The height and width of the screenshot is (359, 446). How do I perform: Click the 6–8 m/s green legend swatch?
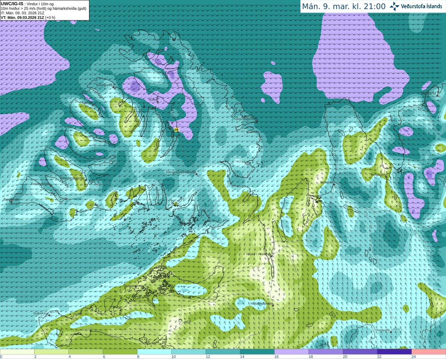pyautogui.click(x=120, y=351)
